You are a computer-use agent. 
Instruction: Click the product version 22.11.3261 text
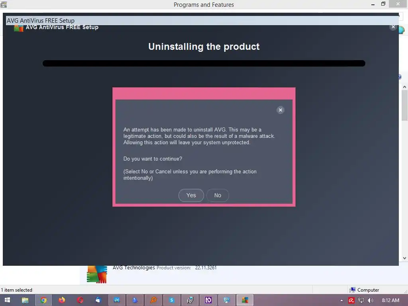pyautogui.click(x=206, y=267)
